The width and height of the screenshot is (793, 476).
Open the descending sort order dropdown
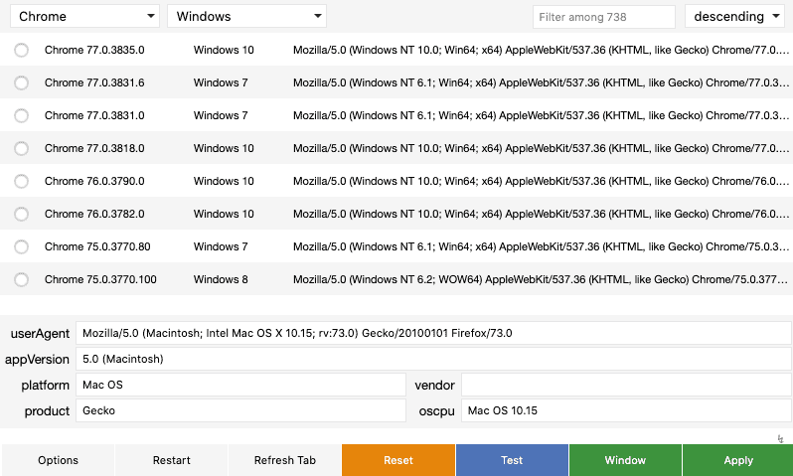coord(734,16)
